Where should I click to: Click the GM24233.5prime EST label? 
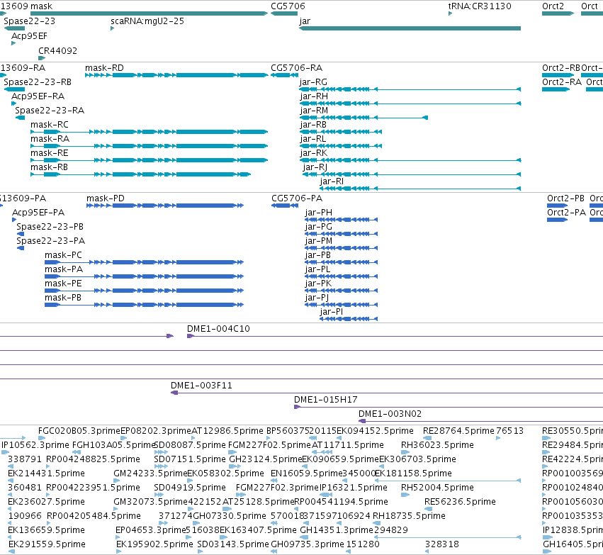150,473
